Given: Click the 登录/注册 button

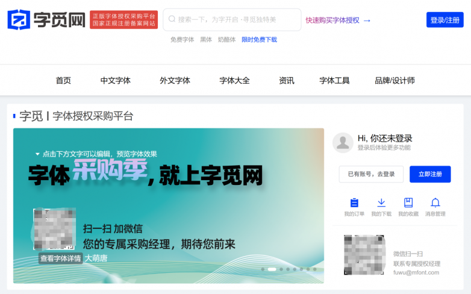Looking at the screenshot, I should point(445,20).
